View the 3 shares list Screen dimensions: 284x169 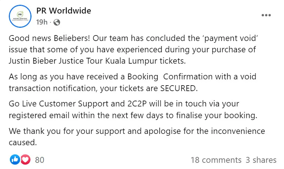[261, 160]
